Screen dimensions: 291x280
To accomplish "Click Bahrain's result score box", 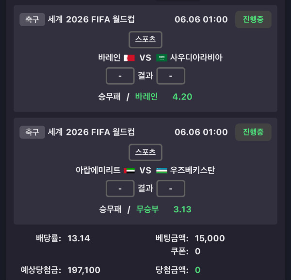I will click(x=120, y=76).
